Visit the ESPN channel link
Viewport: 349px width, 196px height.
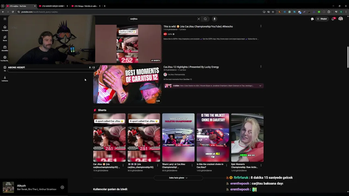[170, 34]
